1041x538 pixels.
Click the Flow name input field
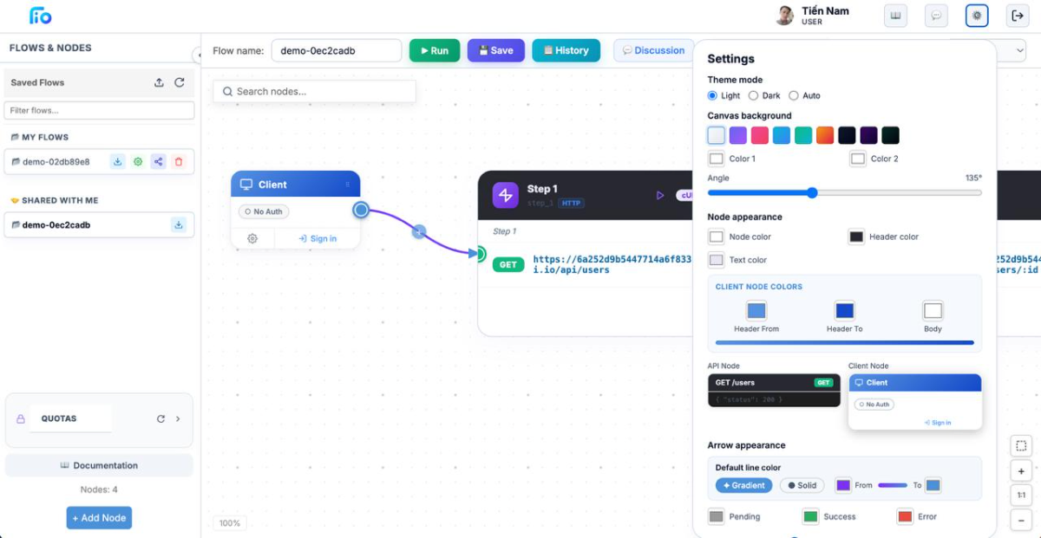[337, 50]
